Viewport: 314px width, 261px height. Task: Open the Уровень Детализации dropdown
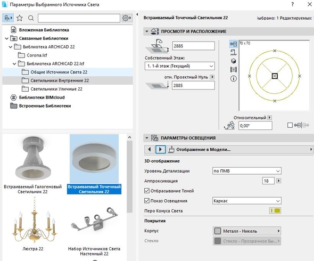(247, 171)
